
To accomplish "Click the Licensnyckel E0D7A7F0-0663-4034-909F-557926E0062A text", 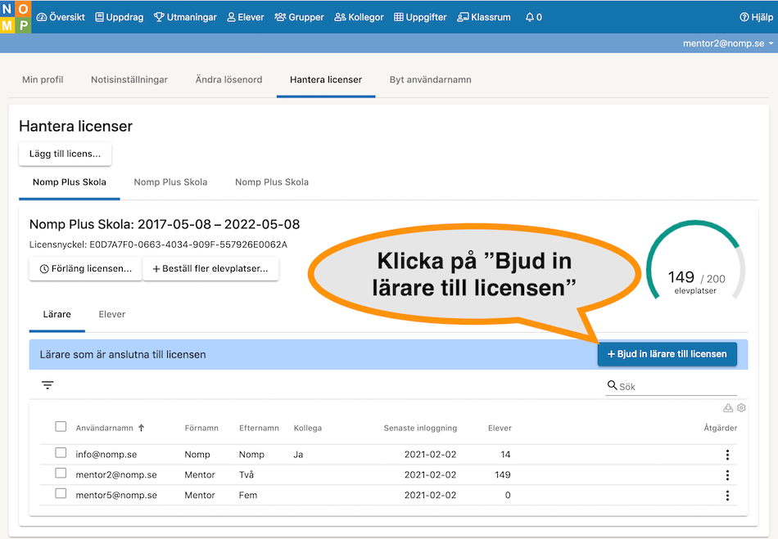I will [x=158, y=245].
